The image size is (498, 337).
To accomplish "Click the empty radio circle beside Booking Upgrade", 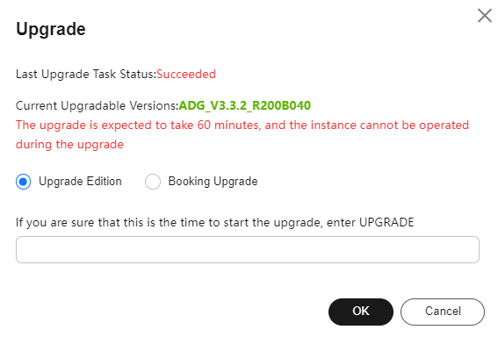I will [x=153, y=182].
